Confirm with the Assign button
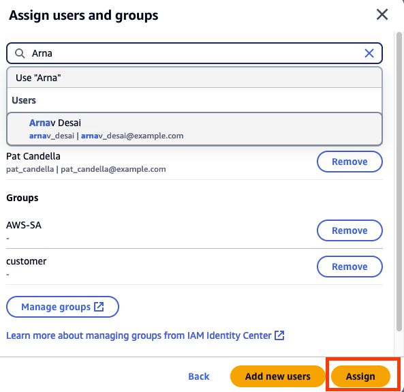404x392 pixels. 360,376
